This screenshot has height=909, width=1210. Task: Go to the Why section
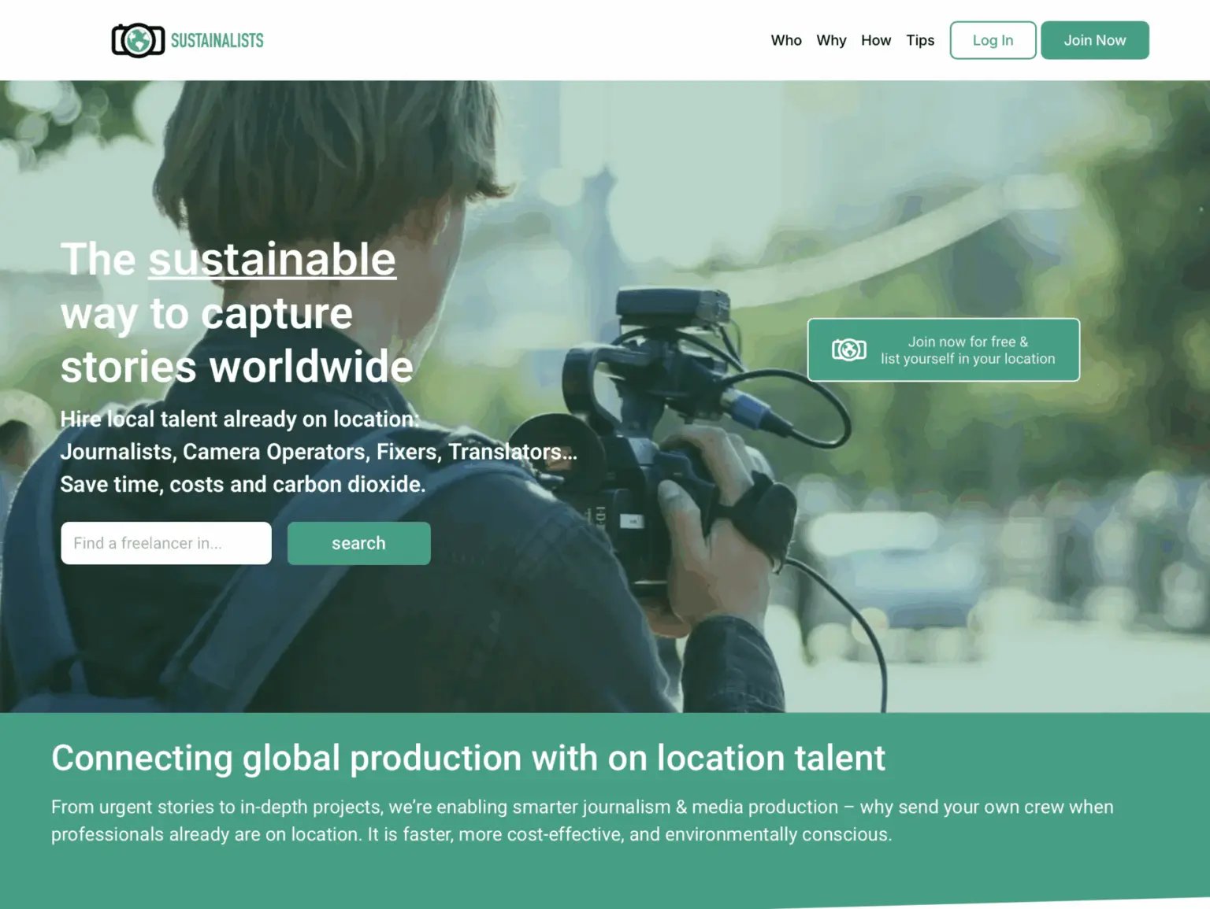[831, 40]
